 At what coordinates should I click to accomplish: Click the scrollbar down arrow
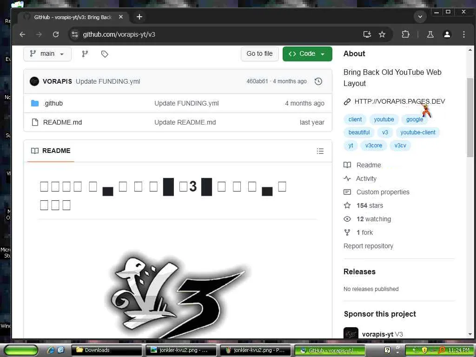(x=470, y=334)
